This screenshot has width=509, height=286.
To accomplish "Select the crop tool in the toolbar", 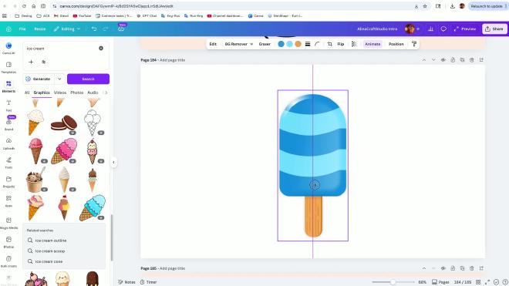I will [330, 44].
